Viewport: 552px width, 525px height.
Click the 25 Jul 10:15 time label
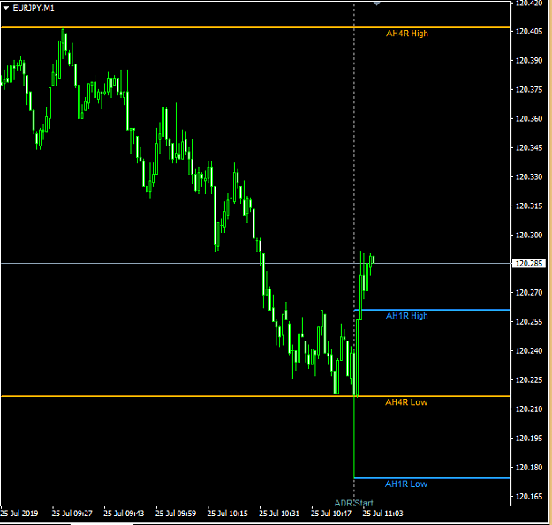227,514
